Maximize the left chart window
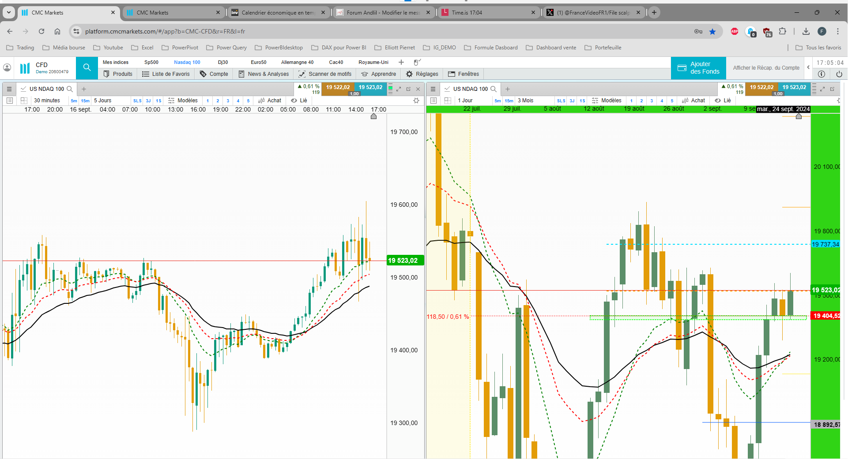The image size is (848, 459). coord(399,89)
